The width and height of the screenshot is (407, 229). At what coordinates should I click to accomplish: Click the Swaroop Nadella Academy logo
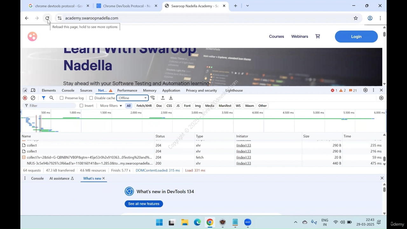point(32,37)
